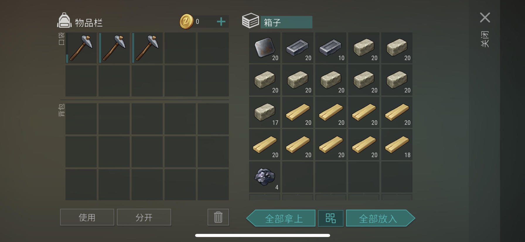Edit the 箱子 chest name field
This screenshot has height=242, width=525.
286,22
